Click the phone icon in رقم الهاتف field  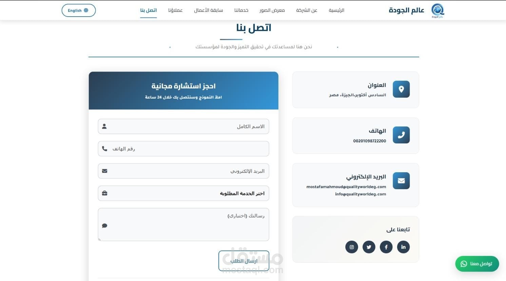coord(104,149)
